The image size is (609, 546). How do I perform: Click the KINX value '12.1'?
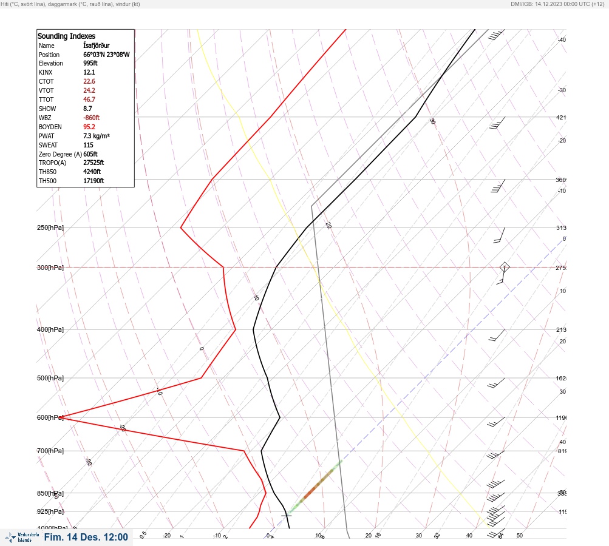click(89, 72)
